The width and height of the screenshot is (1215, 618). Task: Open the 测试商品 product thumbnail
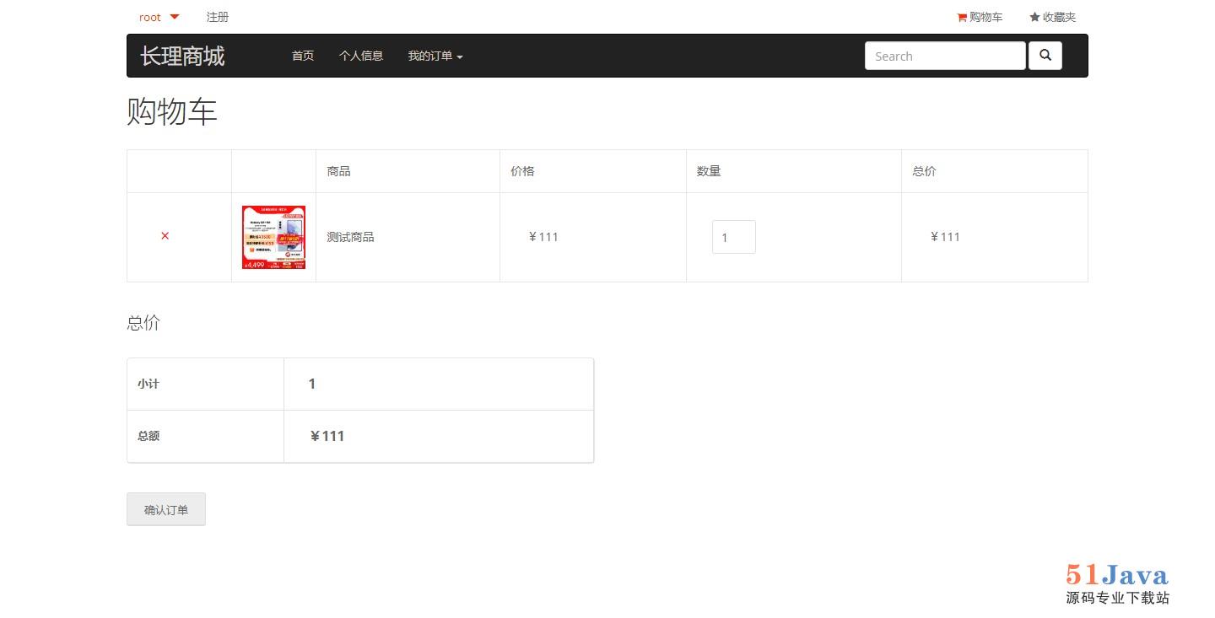(x=273, y=237)
